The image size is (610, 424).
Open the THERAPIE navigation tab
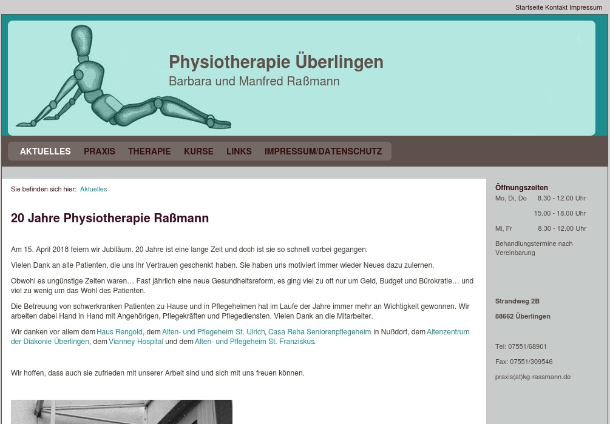[149, 151]
